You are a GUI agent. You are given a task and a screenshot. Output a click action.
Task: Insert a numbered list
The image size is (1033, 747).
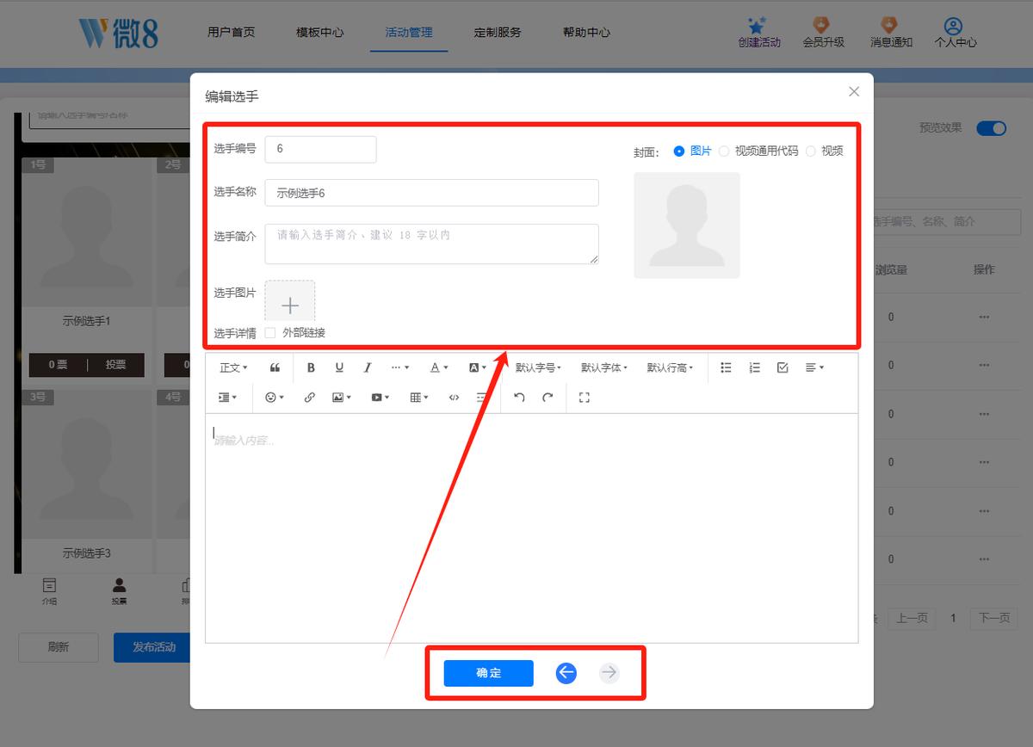(754, 367)
